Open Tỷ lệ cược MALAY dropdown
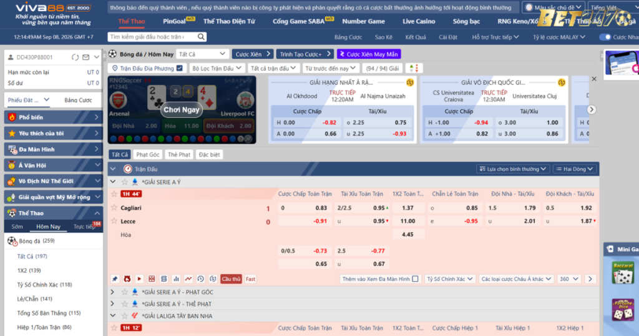The image size is (639, 336). coord(559,37)
